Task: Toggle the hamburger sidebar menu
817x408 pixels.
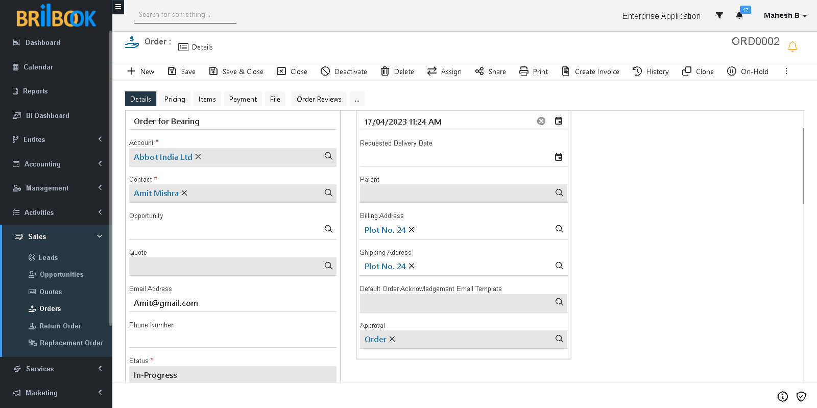Action: (x=118, y=7)
